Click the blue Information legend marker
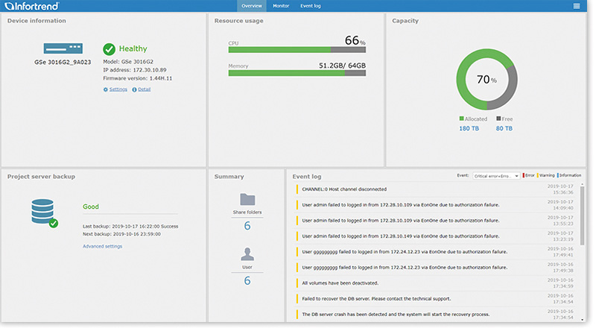 557,175
